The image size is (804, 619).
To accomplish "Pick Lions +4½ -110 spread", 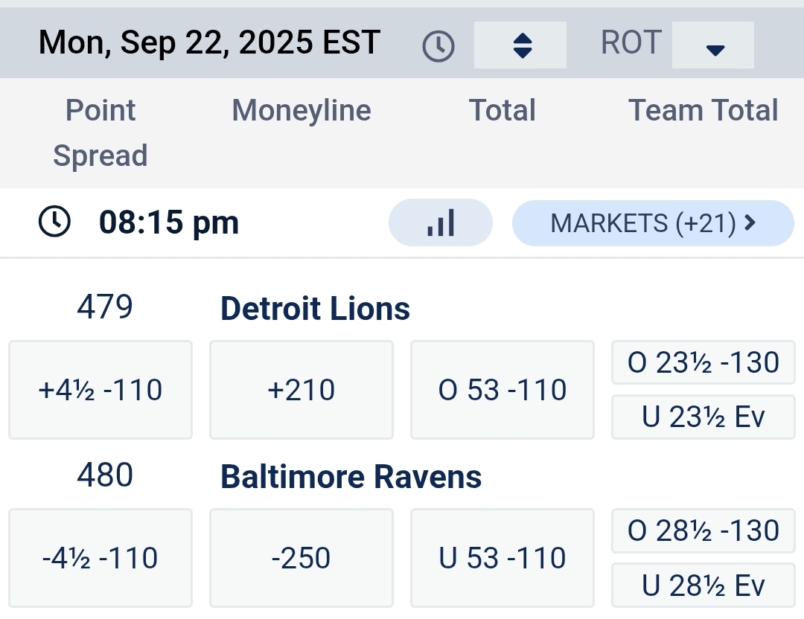I will coord(100,390).
